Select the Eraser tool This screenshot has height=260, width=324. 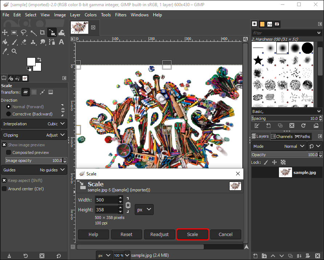(24, 42)
